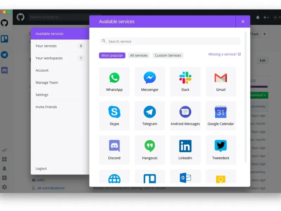Add the Discord service tile
The image size is (281, 211).
114,150
